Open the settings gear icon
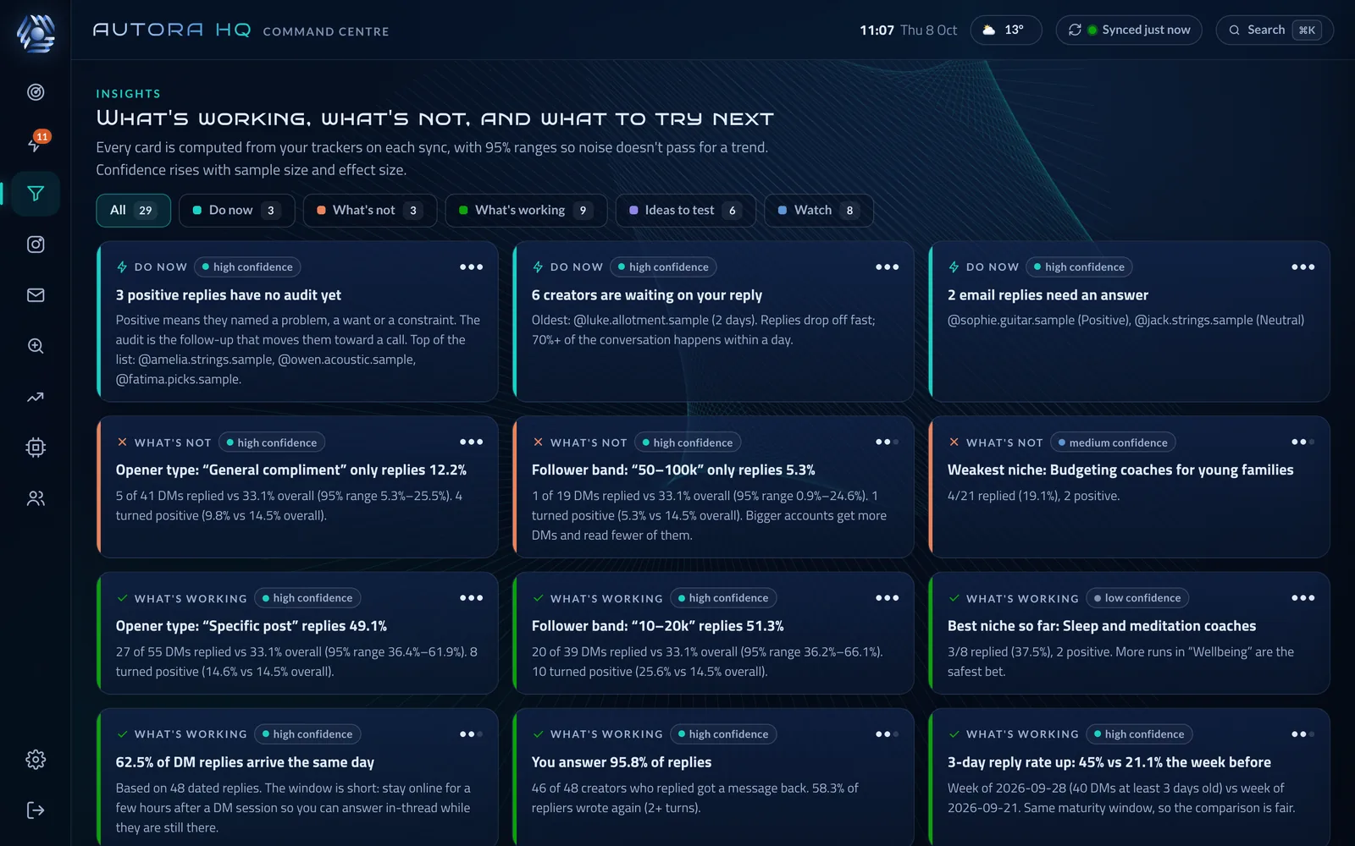Image resolution: width=1355 pixels, height=846 pixels. [x=36, y=760]
